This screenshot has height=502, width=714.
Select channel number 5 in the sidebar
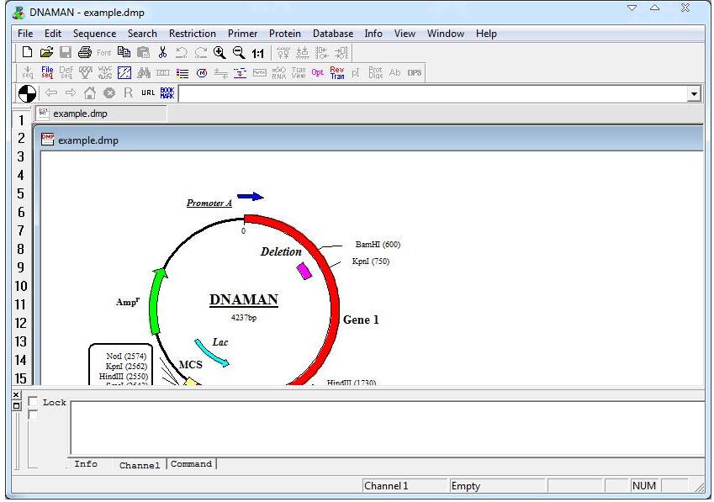coord(20,194)
